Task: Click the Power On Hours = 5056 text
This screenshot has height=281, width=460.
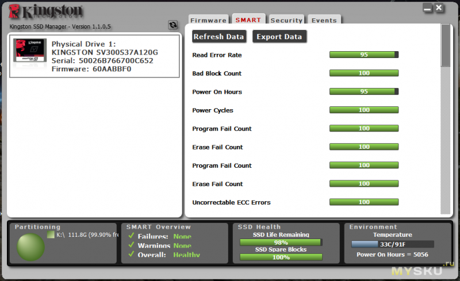Action: point(392,255)
